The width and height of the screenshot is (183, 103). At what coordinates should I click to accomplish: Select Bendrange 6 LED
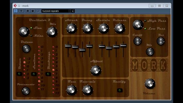point(53,70)
